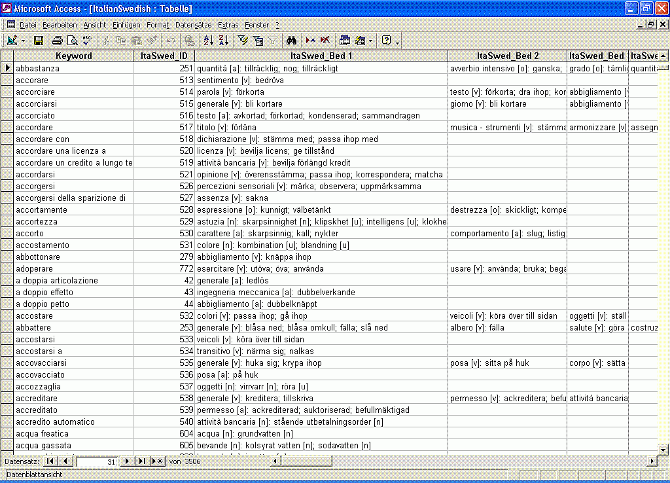Go to first record navigation button
The image size is (670, 483).
[x=50, y=461]
